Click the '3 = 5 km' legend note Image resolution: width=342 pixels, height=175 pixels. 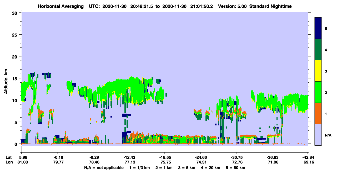(187, 168)
